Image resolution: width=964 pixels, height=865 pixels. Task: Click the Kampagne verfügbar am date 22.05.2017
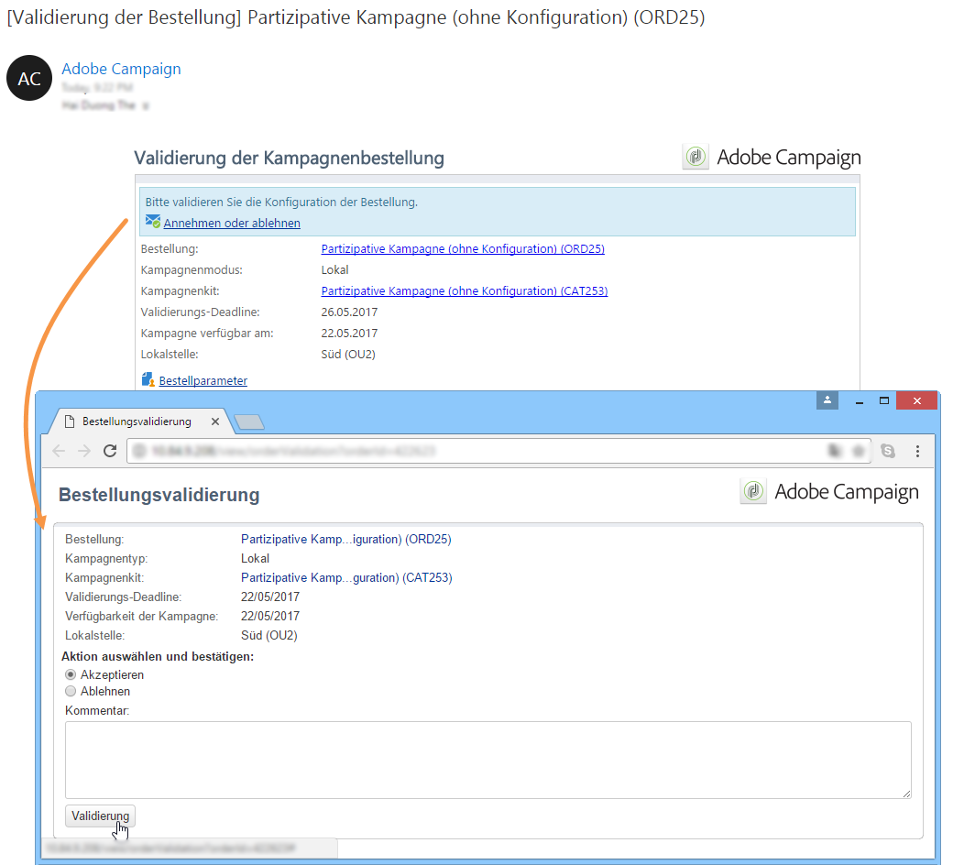pos(349,334)
